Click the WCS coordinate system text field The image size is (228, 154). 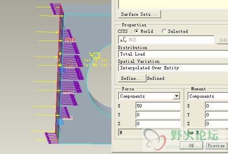point(166,40)
